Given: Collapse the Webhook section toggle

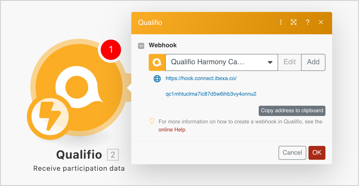Looking at the screenshot, I should click(x=141, y=46).
